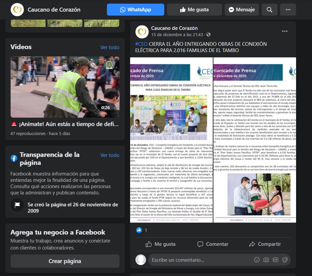View the reaction count of 1

pos(146,231)
